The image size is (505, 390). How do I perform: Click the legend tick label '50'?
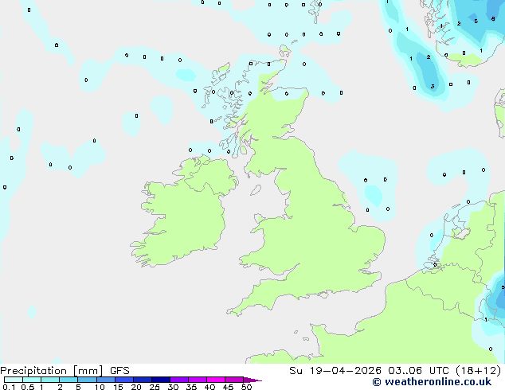246,387
